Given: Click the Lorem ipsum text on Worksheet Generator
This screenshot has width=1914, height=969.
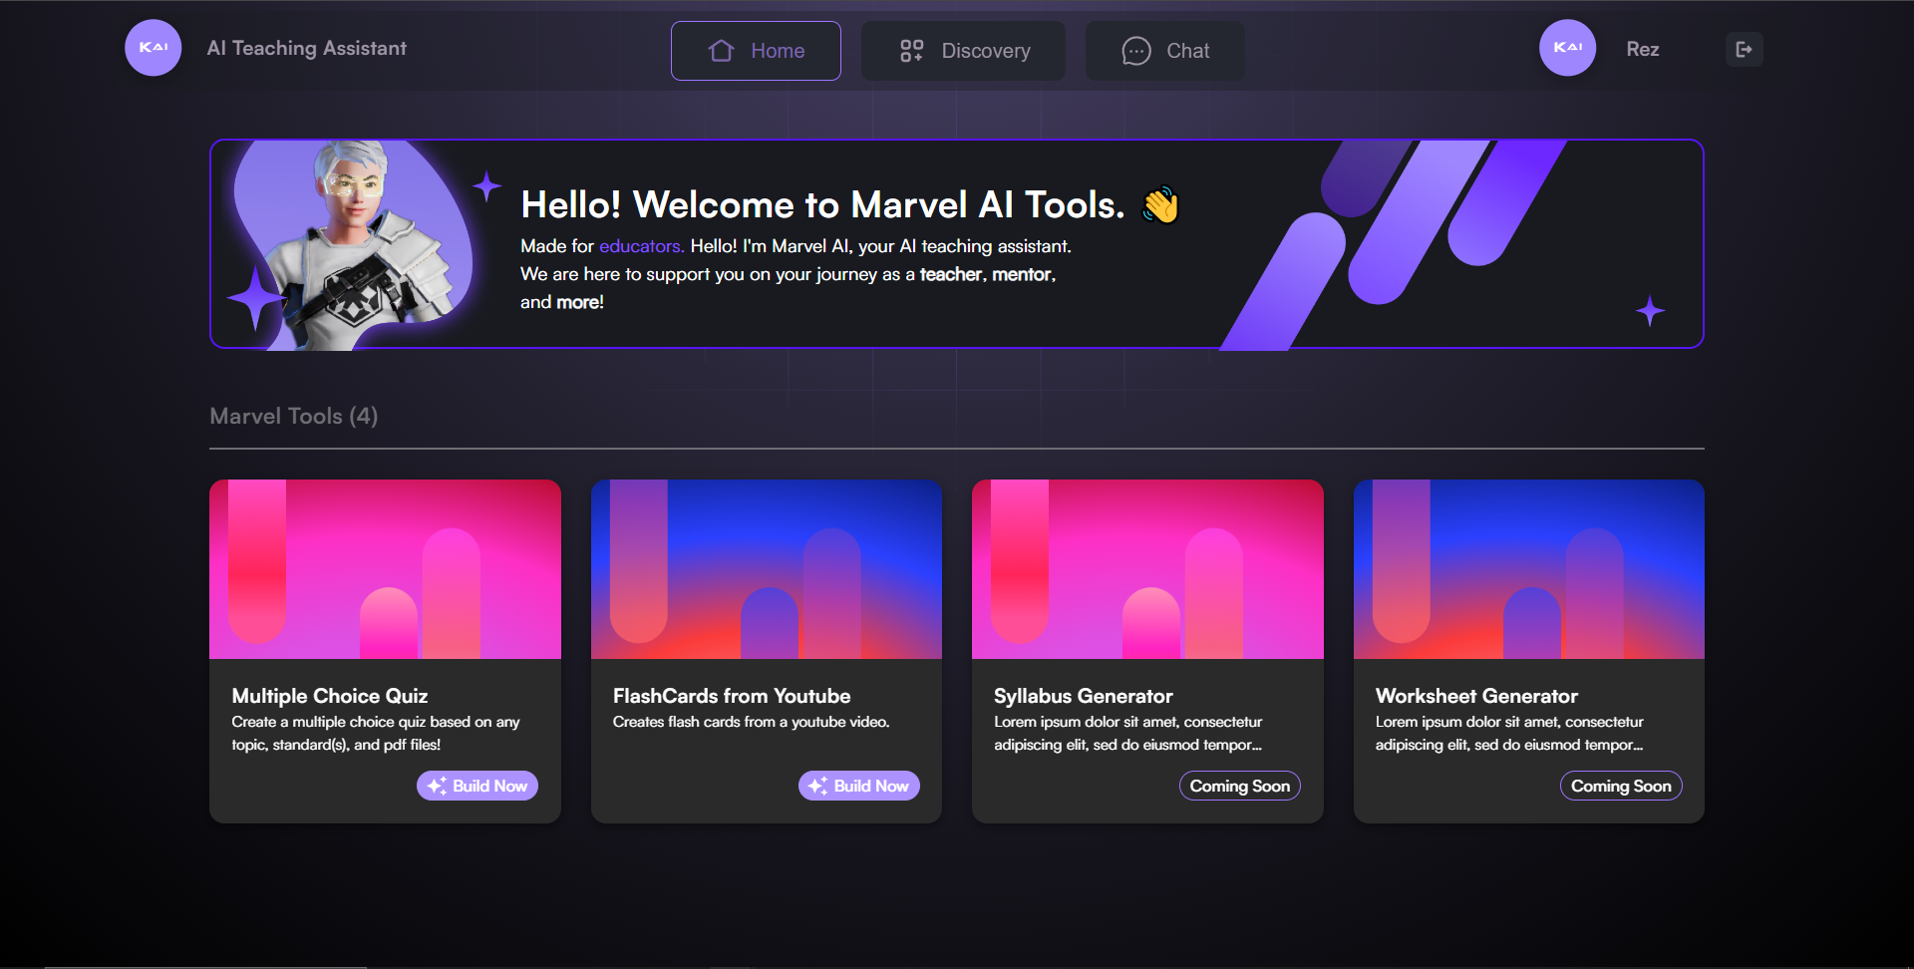Looking at the screenshot, I should [x=1509, y=733].
